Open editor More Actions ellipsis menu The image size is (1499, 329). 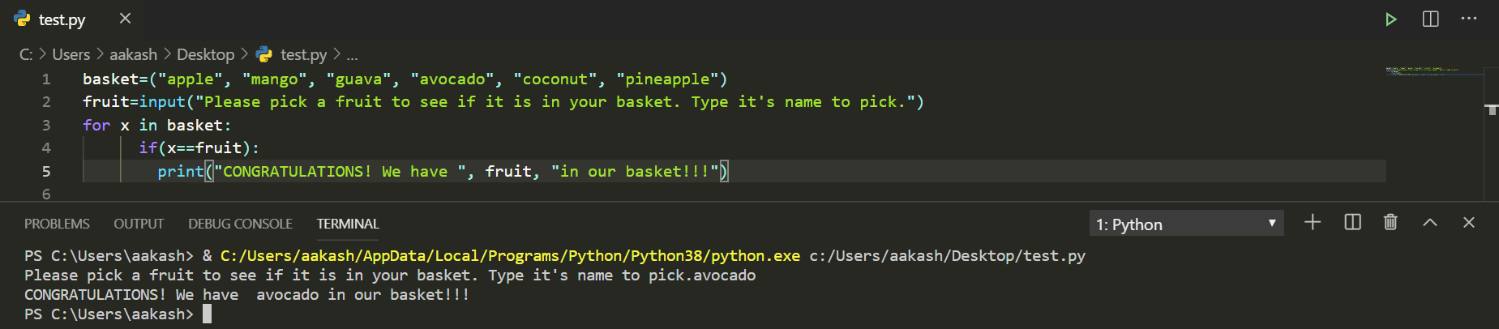[1469, 19]
